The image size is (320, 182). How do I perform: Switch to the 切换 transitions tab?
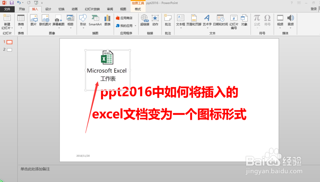(61, 9)
